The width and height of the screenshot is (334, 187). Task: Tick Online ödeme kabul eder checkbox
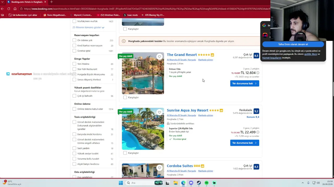coord(74,109)
